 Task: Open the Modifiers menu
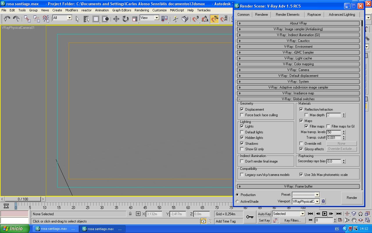71,10
